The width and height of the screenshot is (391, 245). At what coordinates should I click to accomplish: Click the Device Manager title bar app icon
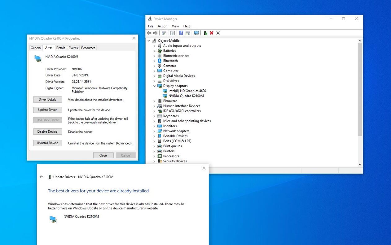click(x=150, y=19)
